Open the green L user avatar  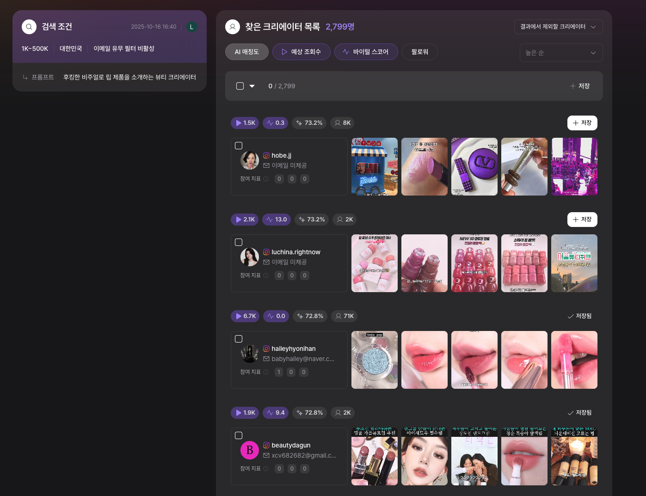[x=191, y=27]
